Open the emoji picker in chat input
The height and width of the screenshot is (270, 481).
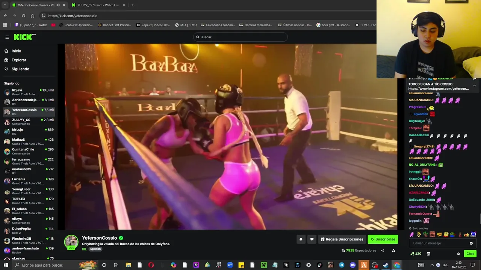471,243
